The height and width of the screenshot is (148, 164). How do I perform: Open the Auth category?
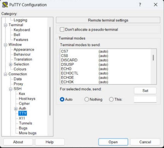(x=22, y=108)
